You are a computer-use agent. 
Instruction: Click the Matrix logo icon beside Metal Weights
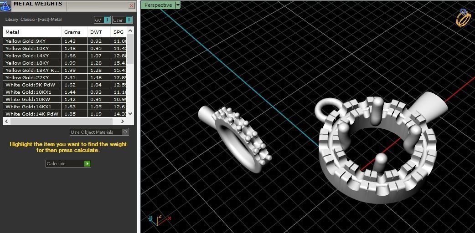coord(5,6)
